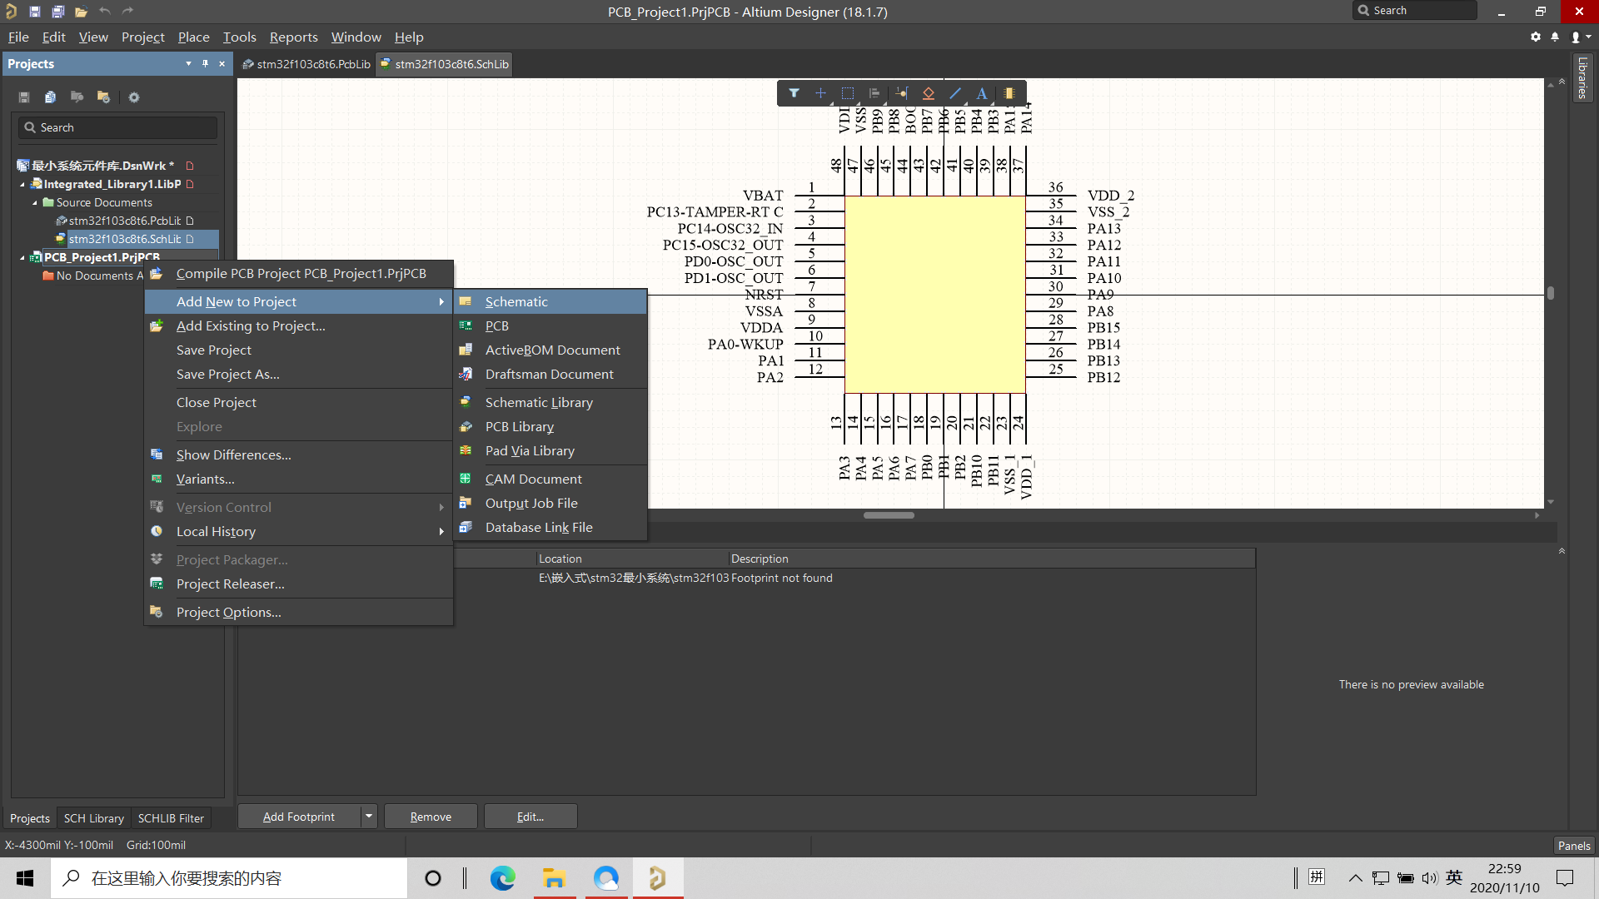Click the Projects panel compile documents icon
Image resolution: width=1599 pixels, height=899 pixels.
51,97
